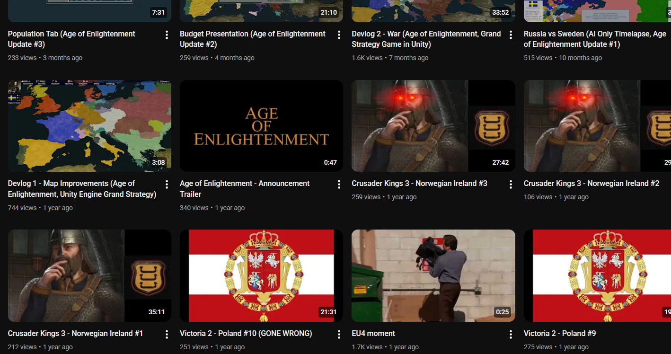Open the Russia vs Sweden AI Only Timelapse title
Screen dimensions: 671x354
click(595, 39)
